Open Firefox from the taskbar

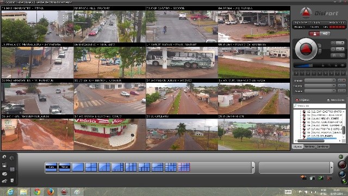(51, 192)
